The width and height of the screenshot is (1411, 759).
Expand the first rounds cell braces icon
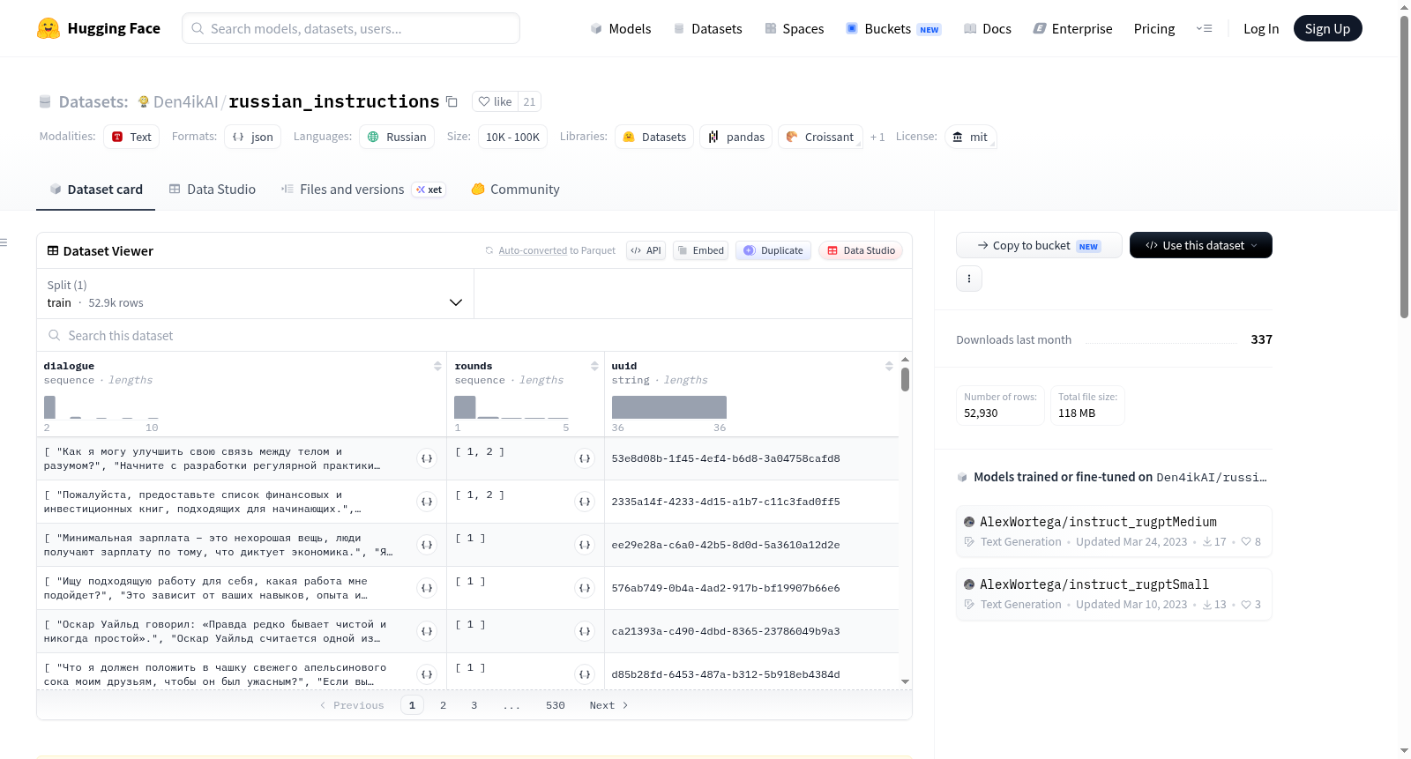(584, 458)
